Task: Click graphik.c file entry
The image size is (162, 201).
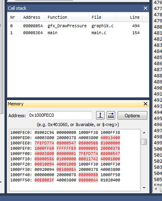Action: (x=103, y=26)
